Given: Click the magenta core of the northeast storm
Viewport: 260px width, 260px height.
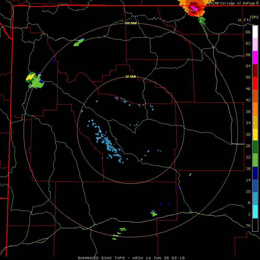Looking at the screenshot, I should pos(194,8).
